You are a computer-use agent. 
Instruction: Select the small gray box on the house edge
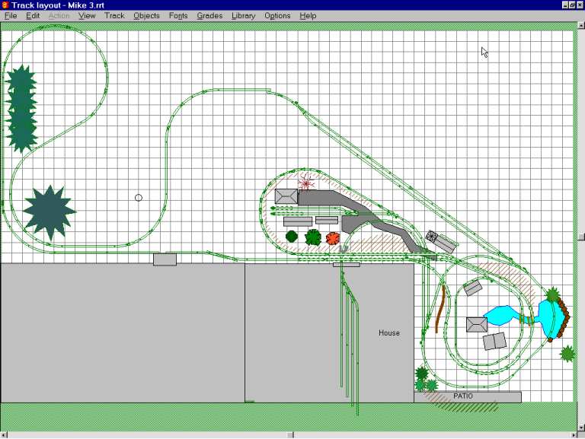tap(165, 259)
